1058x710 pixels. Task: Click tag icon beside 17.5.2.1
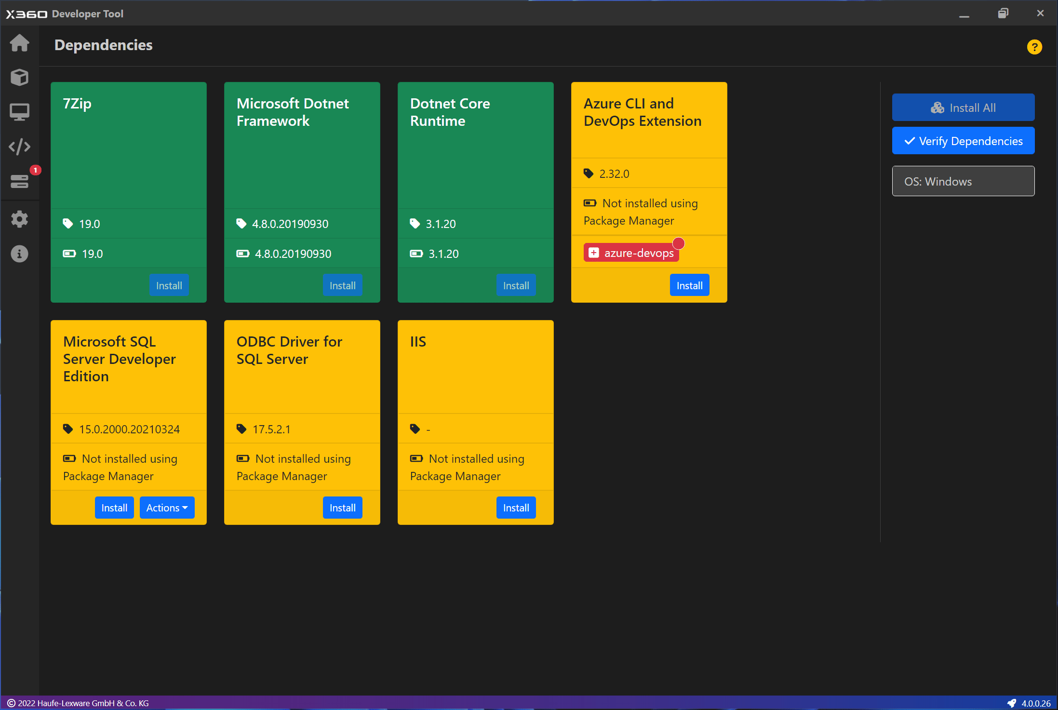tap(241, 429)
